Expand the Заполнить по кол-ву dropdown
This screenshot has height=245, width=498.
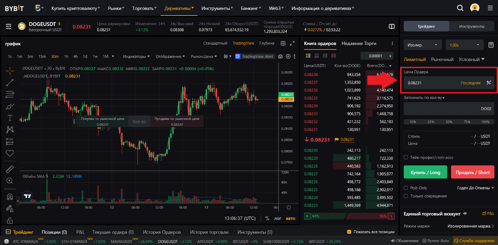(x=424, y=98)
